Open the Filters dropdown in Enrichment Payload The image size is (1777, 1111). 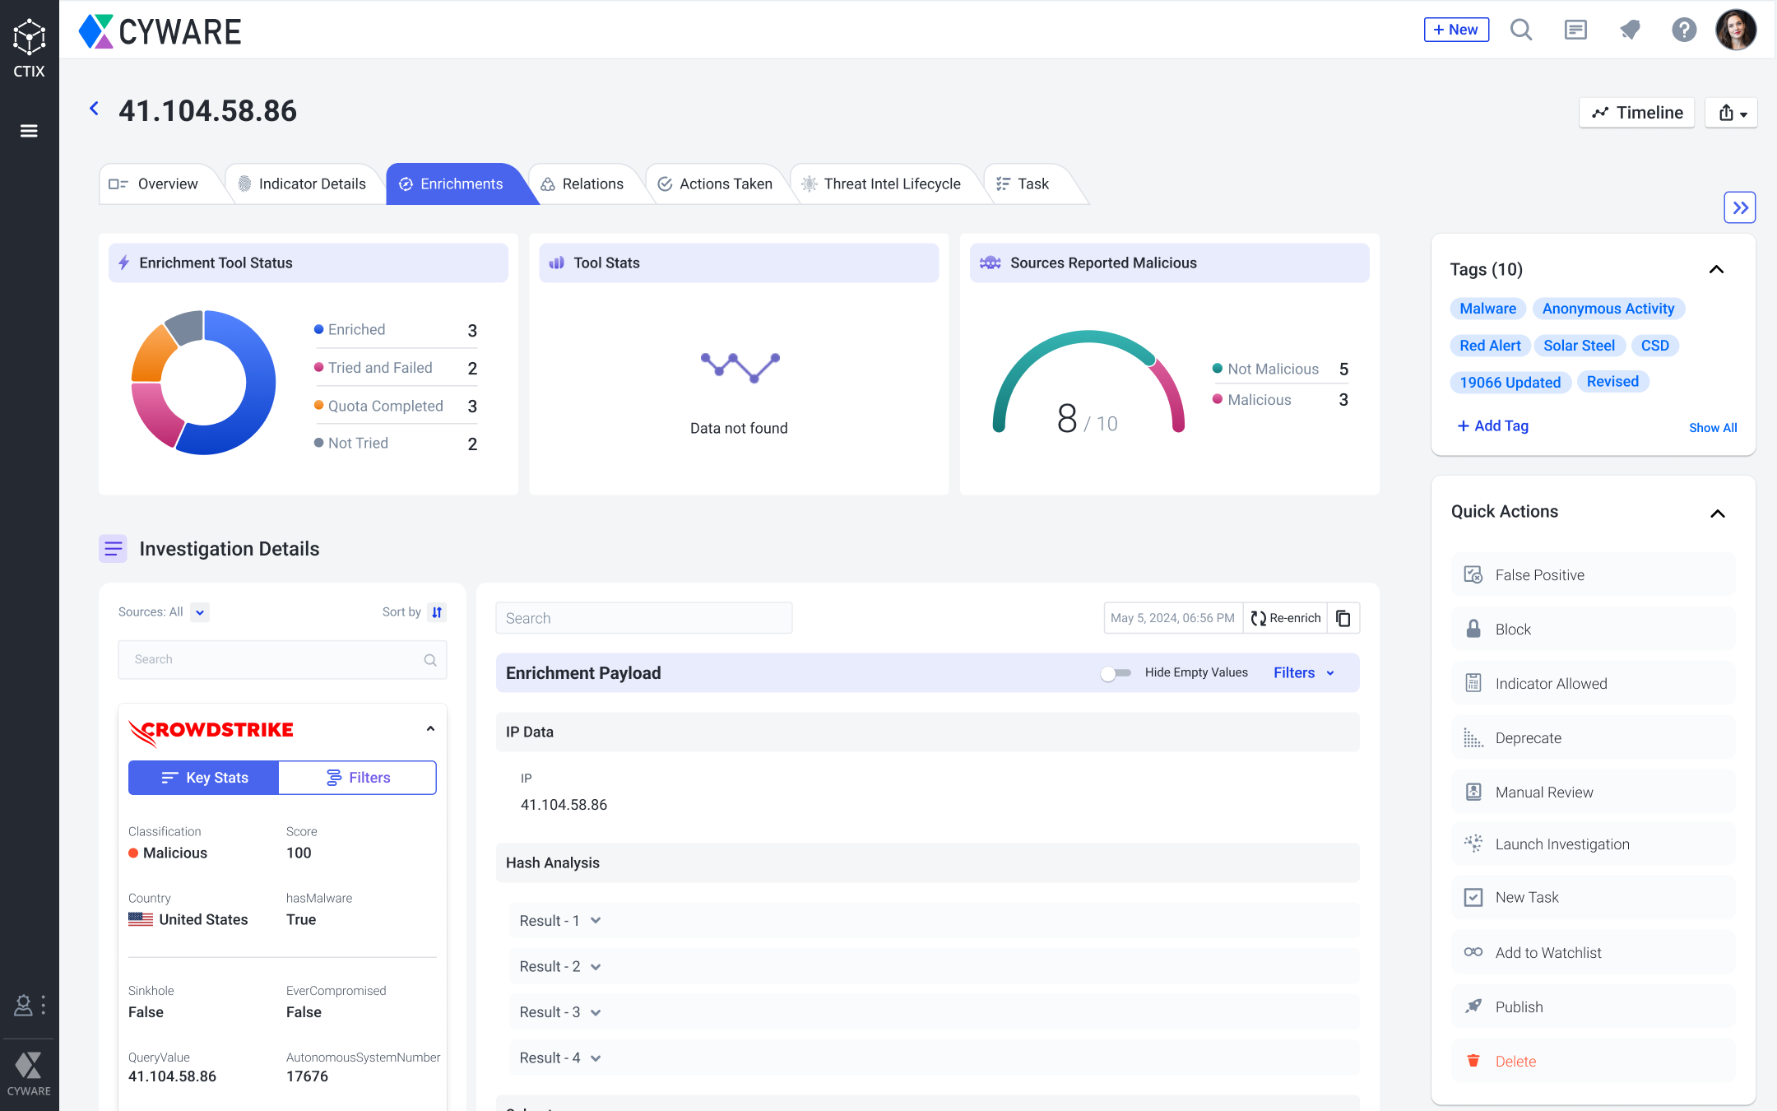pos(1302,672)
